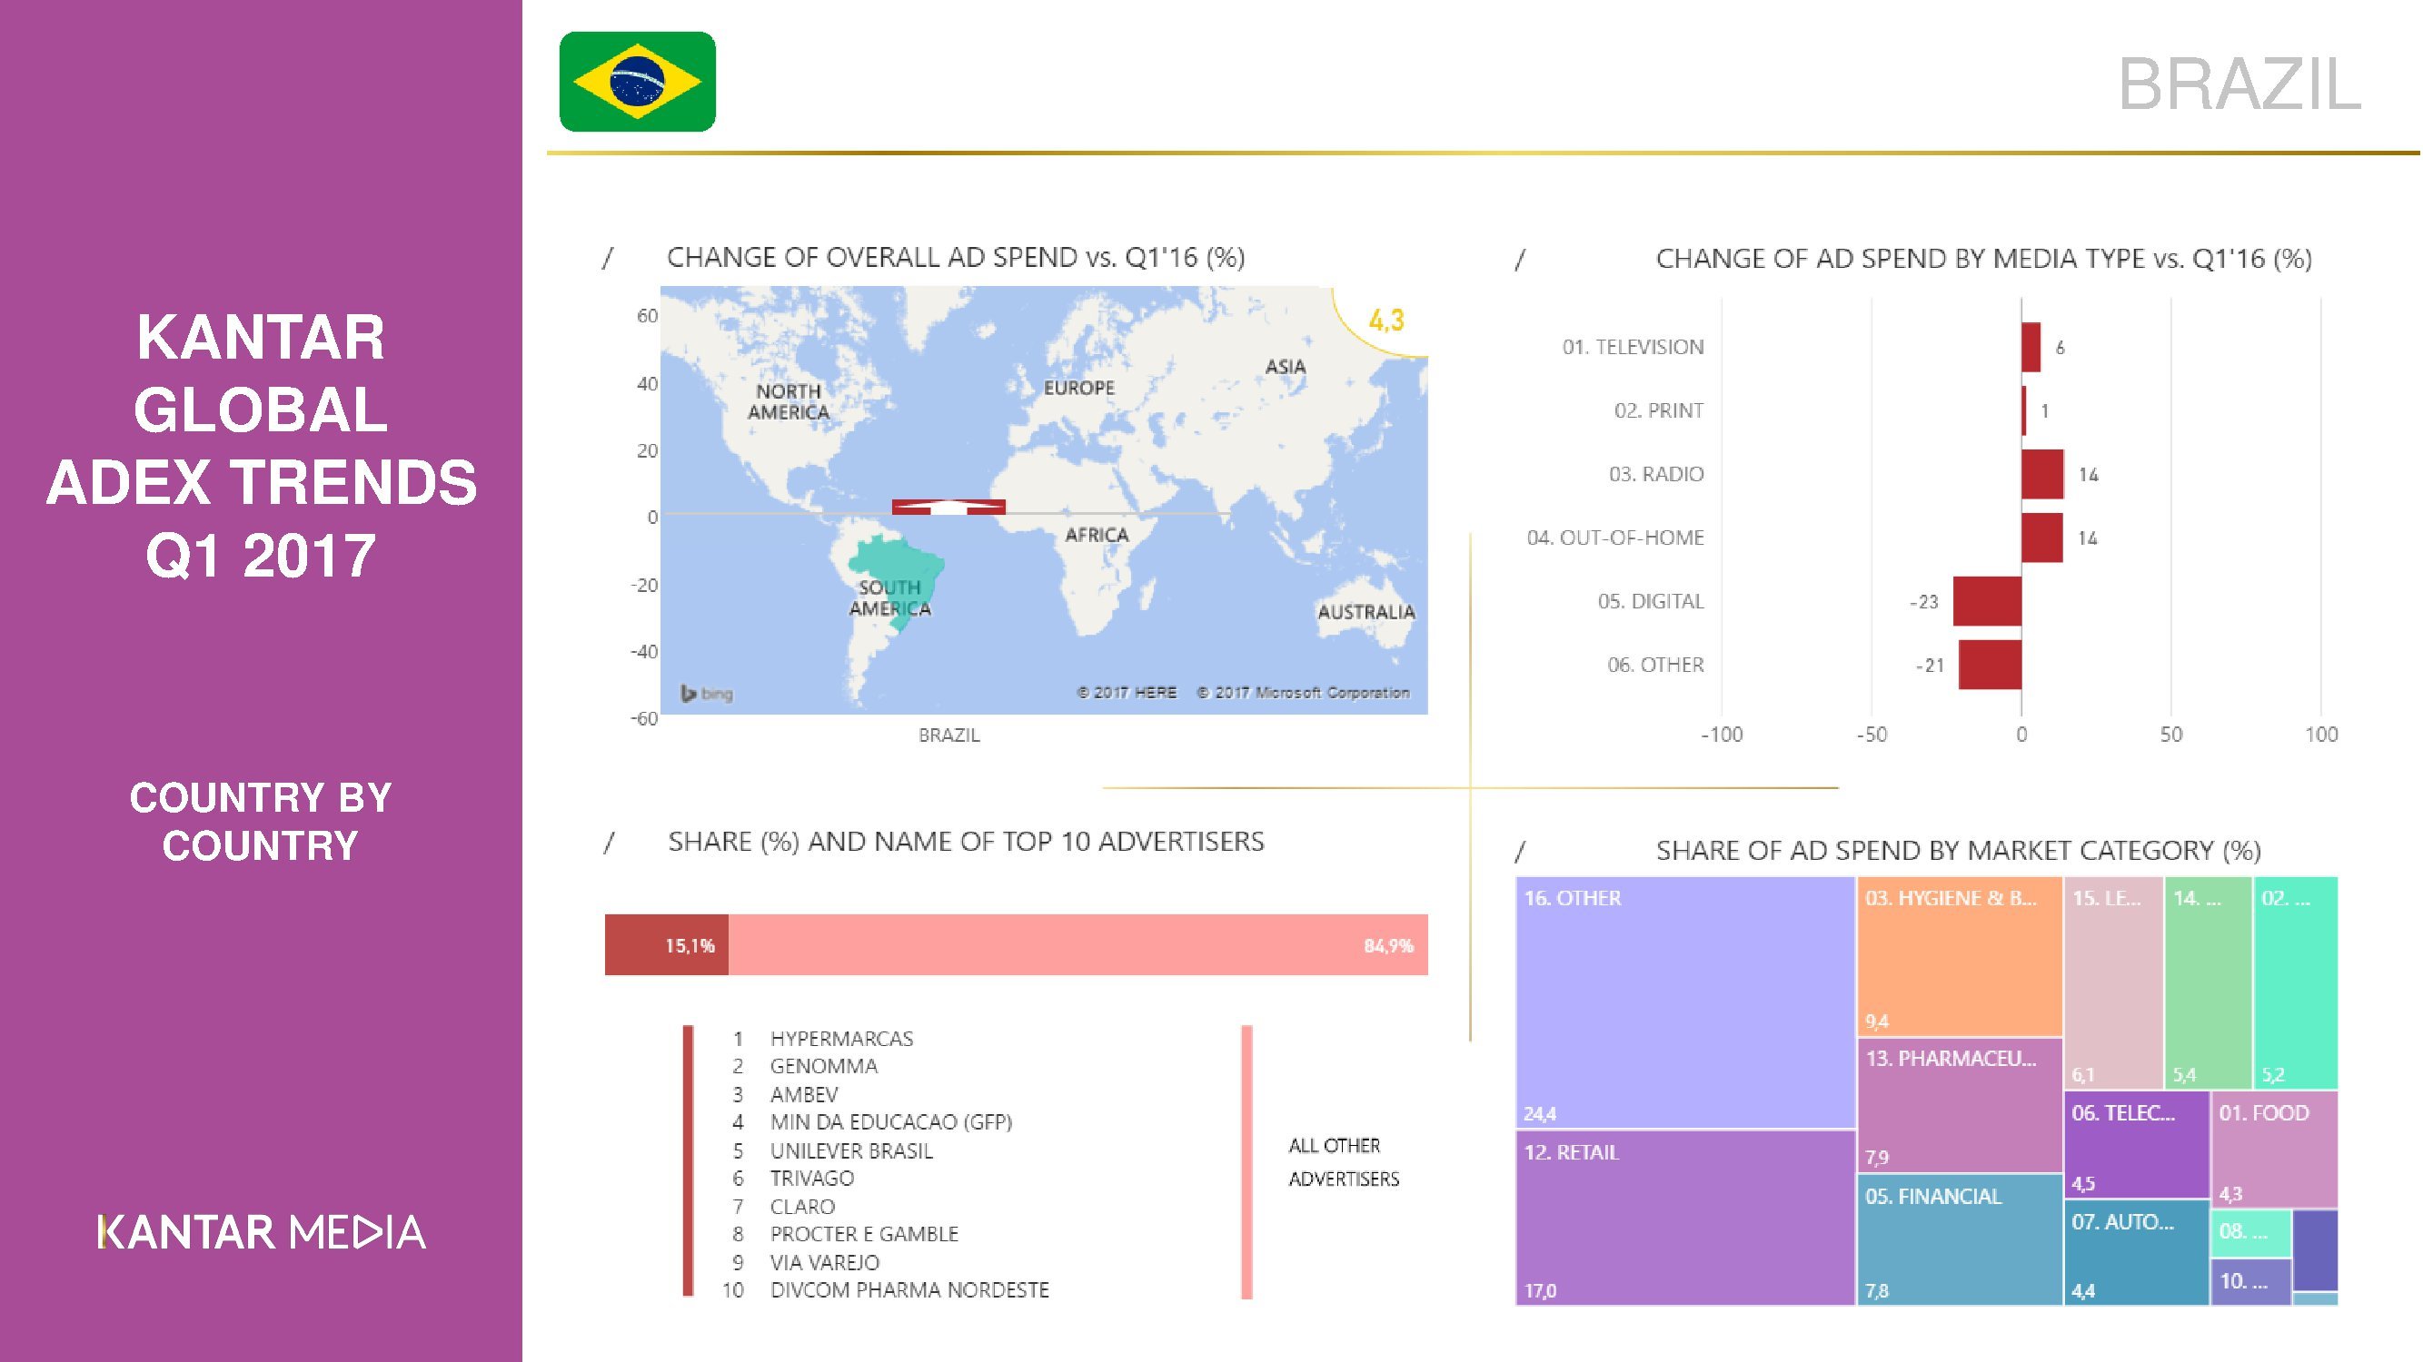Select the 12. RETAIL treemap tile
The image size is (2423, 1362).
pos(1684,1218)
